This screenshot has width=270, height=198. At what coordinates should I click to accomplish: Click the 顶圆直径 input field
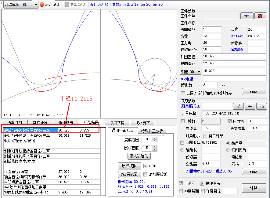[x=235, y=56]
